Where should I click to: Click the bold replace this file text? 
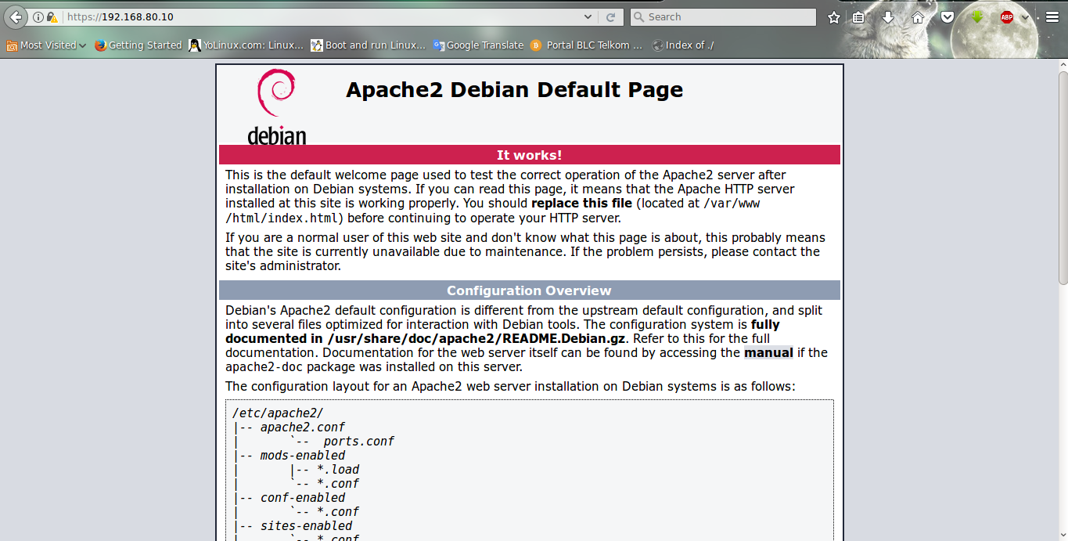[x=581, y=203]
